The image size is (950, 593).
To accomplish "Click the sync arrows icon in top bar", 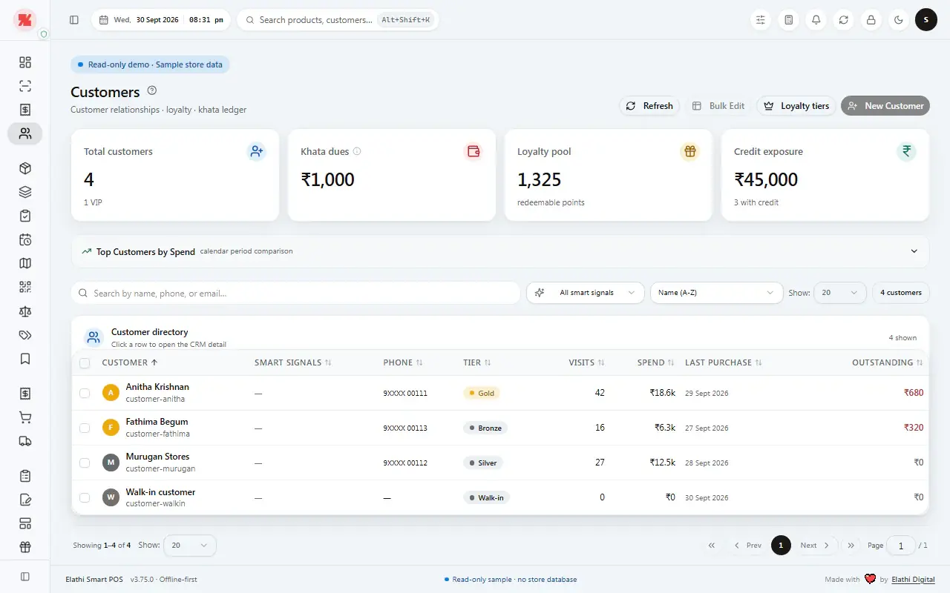I will click(x=844, y=20).
